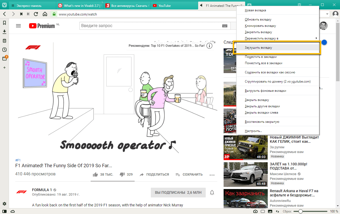Switch to 'What's new in Vivaldi 2.7' tab
Screen dimensions: 340x214
point(80,6)
